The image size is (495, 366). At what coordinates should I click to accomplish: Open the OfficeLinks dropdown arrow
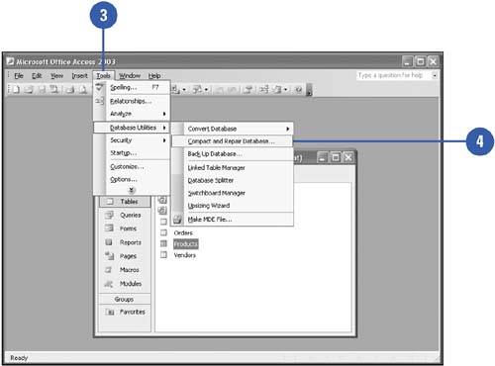pos(184,90)
